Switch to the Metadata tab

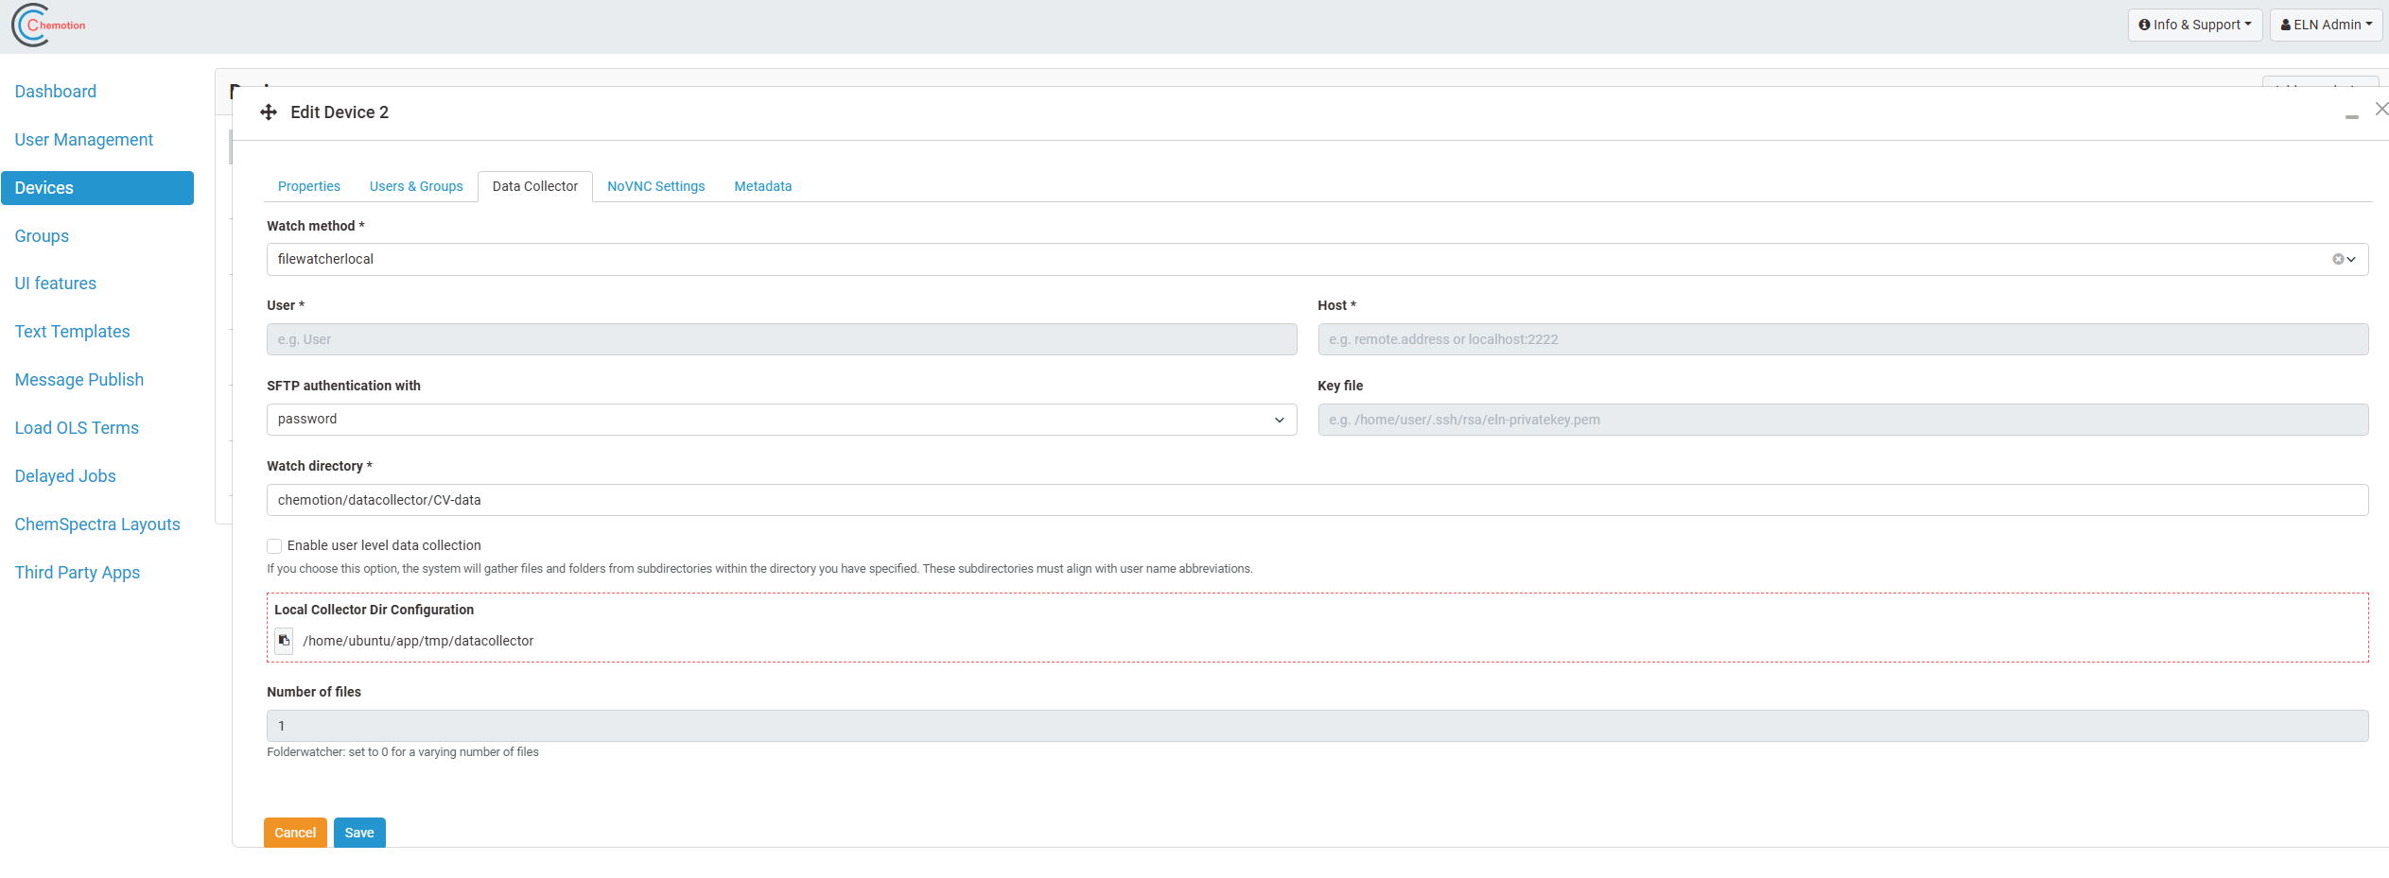(x=762, y=186)
